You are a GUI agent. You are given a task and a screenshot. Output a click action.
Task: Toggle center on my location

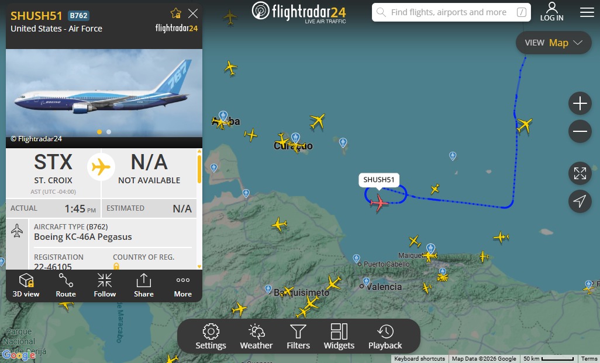point(580,201)
